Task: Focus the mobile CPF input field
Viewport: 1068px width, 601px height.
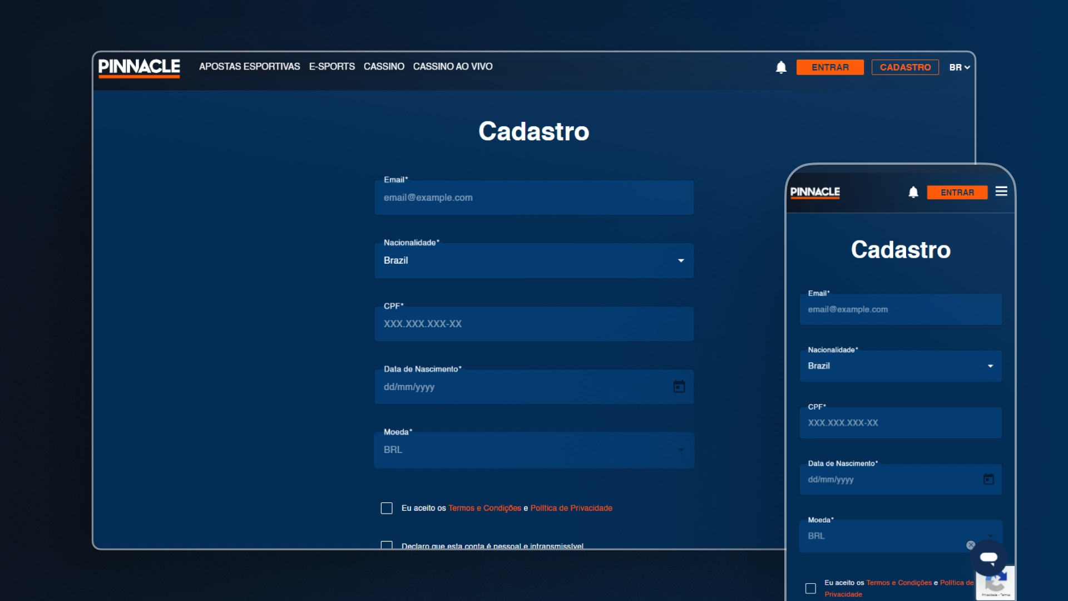Action: point(901,423)
